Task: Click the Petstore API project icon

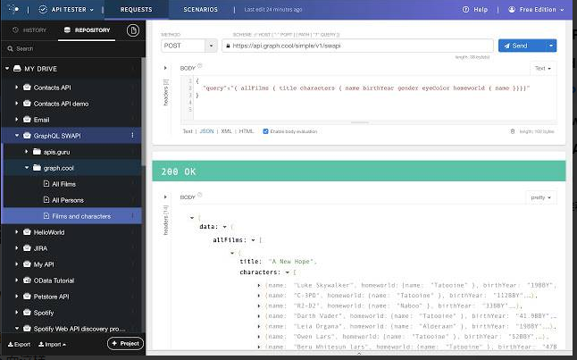Action: 27,297
